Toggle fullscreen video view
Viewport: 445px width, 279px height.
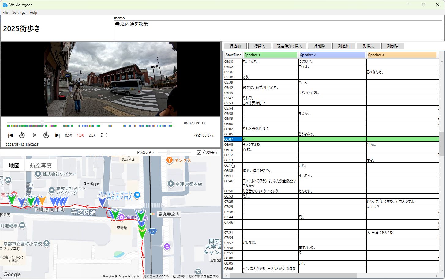pyautogui.click(x=104, y=135)
